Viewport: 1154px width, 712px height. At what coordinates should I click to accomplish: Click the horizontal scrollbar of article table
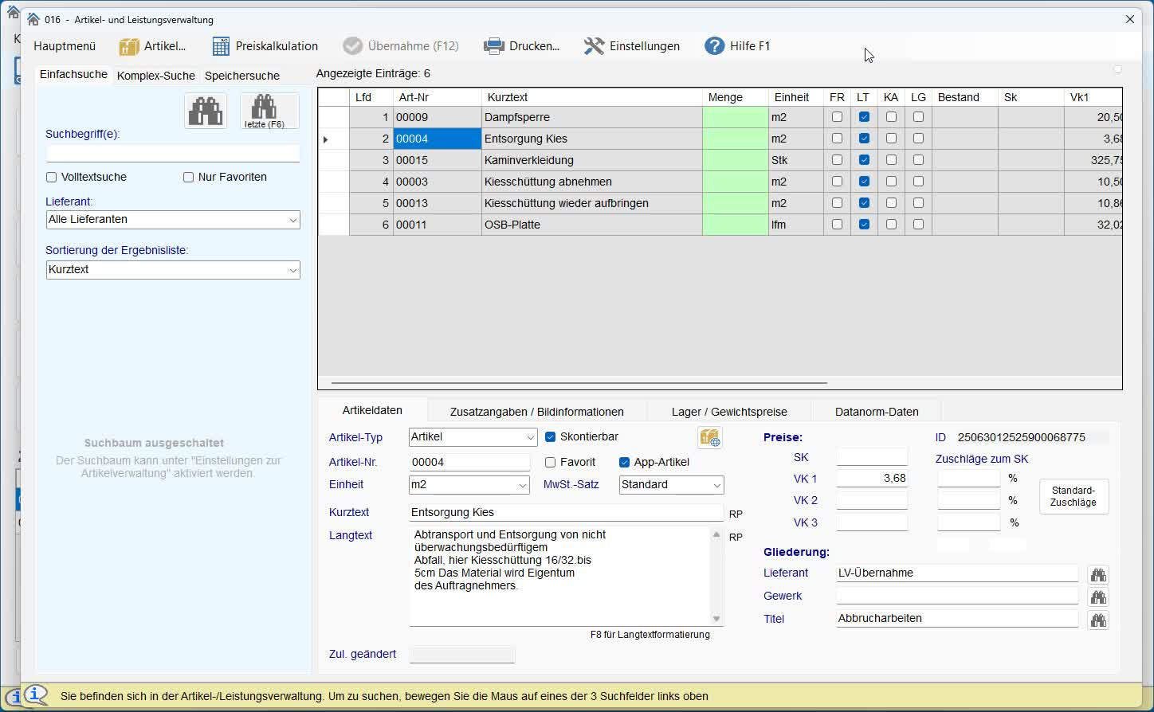tap(579, 383)
